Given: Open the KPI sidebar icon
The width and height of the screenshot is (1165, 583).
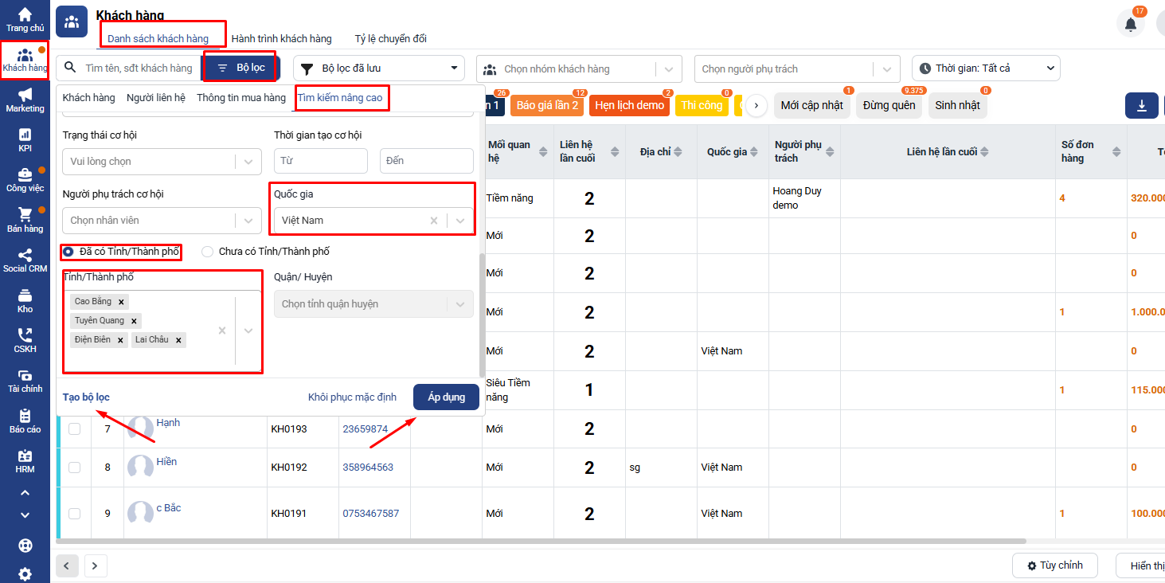Looking at the screenshot, I should click(x=25, y=139).
